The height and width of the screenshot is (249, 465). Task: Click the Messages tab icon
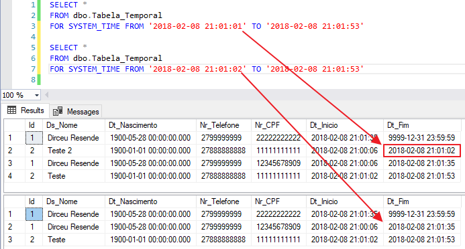pyautogui.click(x=58, y=111)
